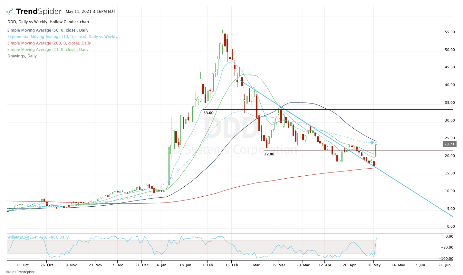Click the May 11, 2021 timestamp
Viewport: 463px width, 275px height.
[x=91, y=12]
